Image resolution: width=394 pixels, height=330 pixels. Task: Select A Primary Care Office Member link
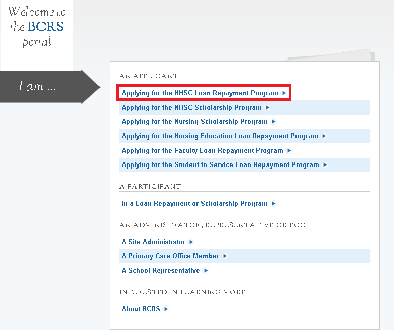(x=170, y=256)
